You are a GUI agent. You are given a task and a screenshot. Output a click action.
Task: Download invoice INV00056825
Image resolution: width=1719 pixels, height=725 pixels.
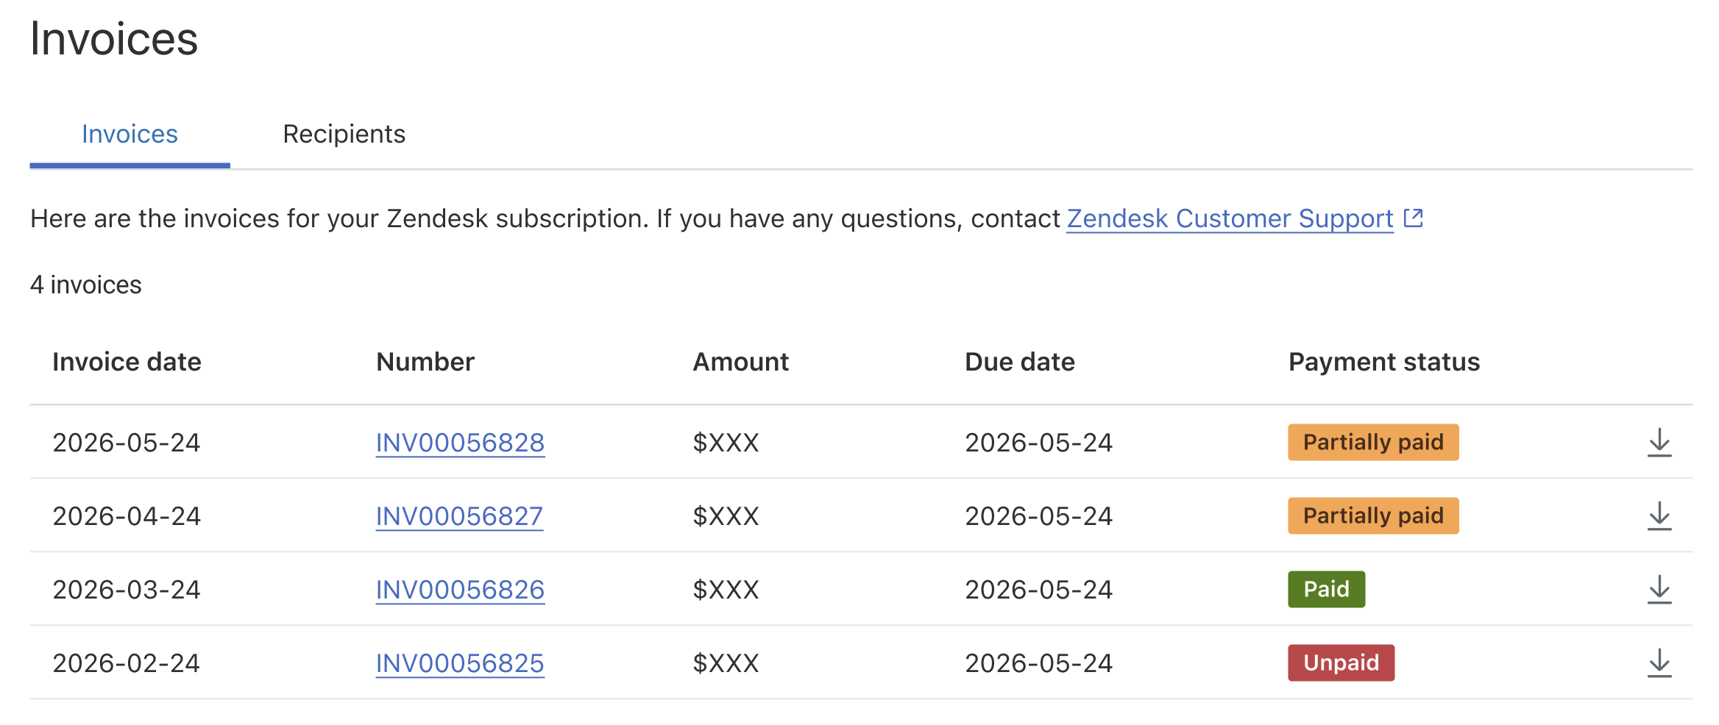pos(1659,663)
